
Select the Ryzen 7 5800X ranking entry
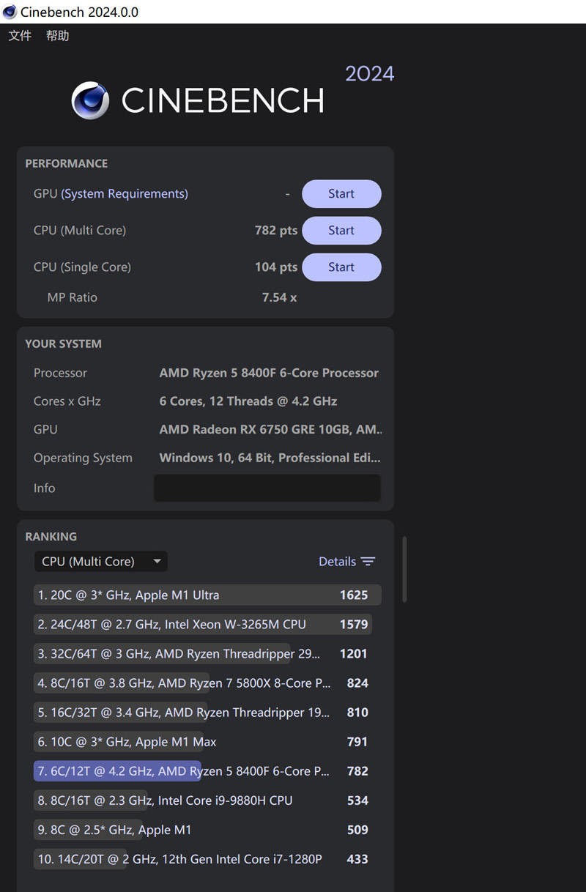[207, 683]
